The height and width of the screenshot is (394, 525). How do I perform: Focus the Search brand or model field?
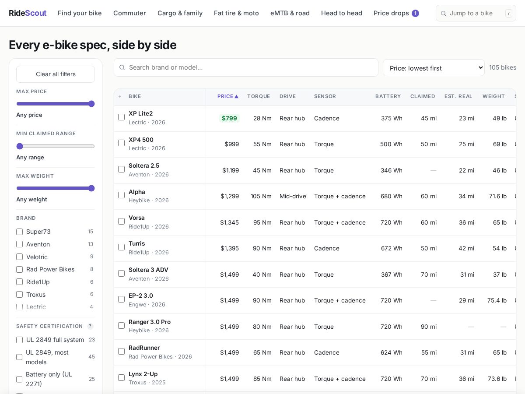[246, 67]
